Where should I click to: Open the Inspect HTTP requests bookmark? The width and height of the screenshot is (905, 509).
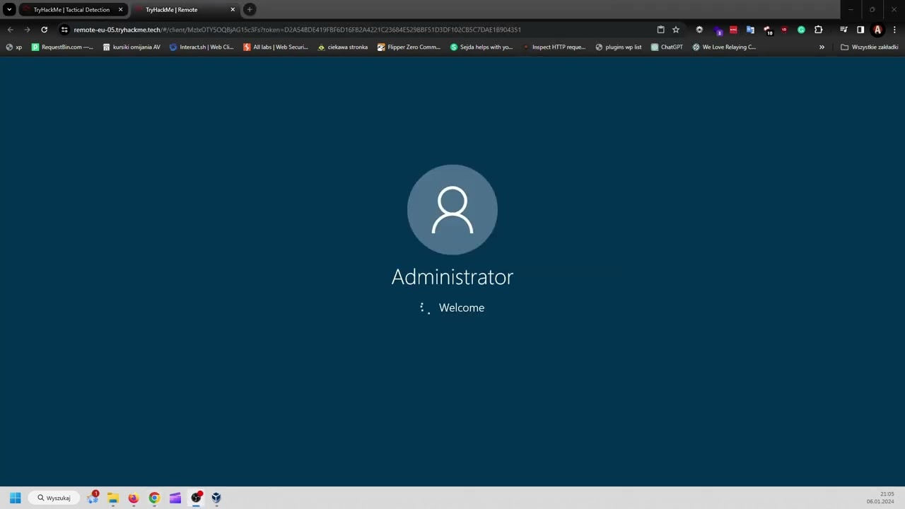point(554,47)
